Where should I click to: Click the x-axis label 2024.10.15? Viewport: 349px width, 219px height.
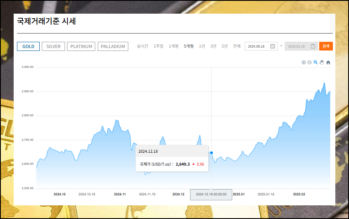87,194
